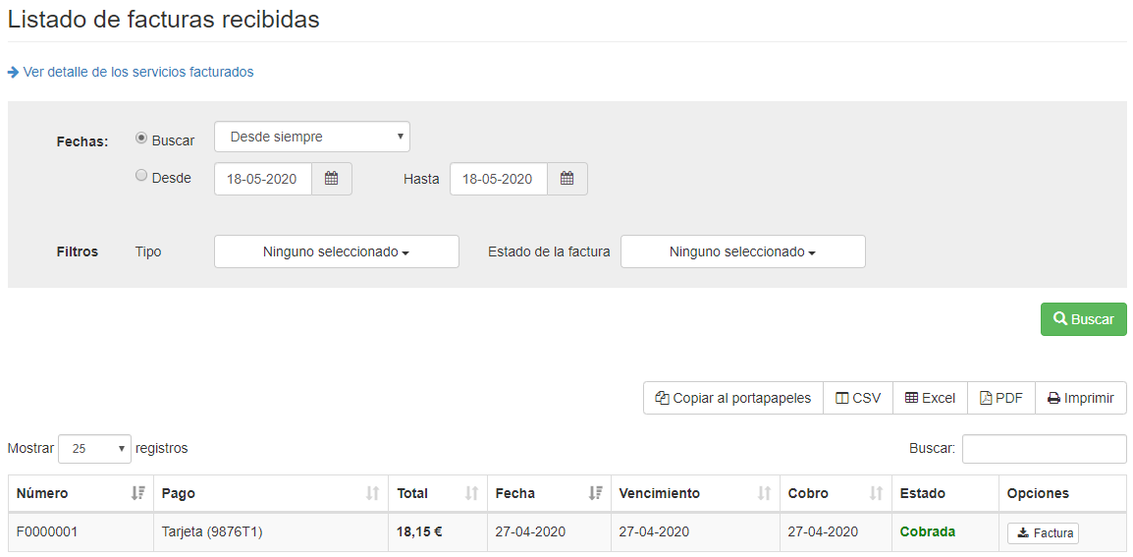Open 'Ver detalle de los servicios facturados'
1133x557 pixels.
137,72
